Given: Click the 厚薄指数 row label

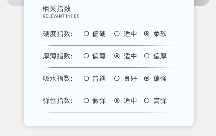Looking at the screenshot, I should [x=58, y=56].
